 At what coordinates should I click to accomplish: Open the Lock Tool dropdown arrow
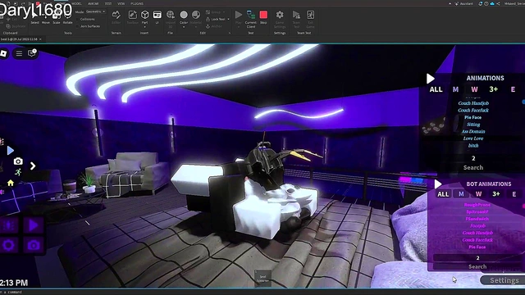click(x=229, y=20)
